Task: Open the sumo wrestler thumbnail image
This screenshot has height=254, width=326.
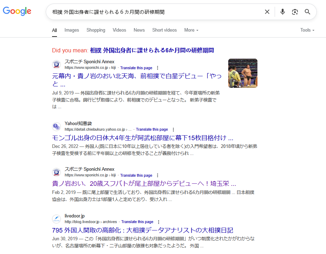Action: point(243,73)
